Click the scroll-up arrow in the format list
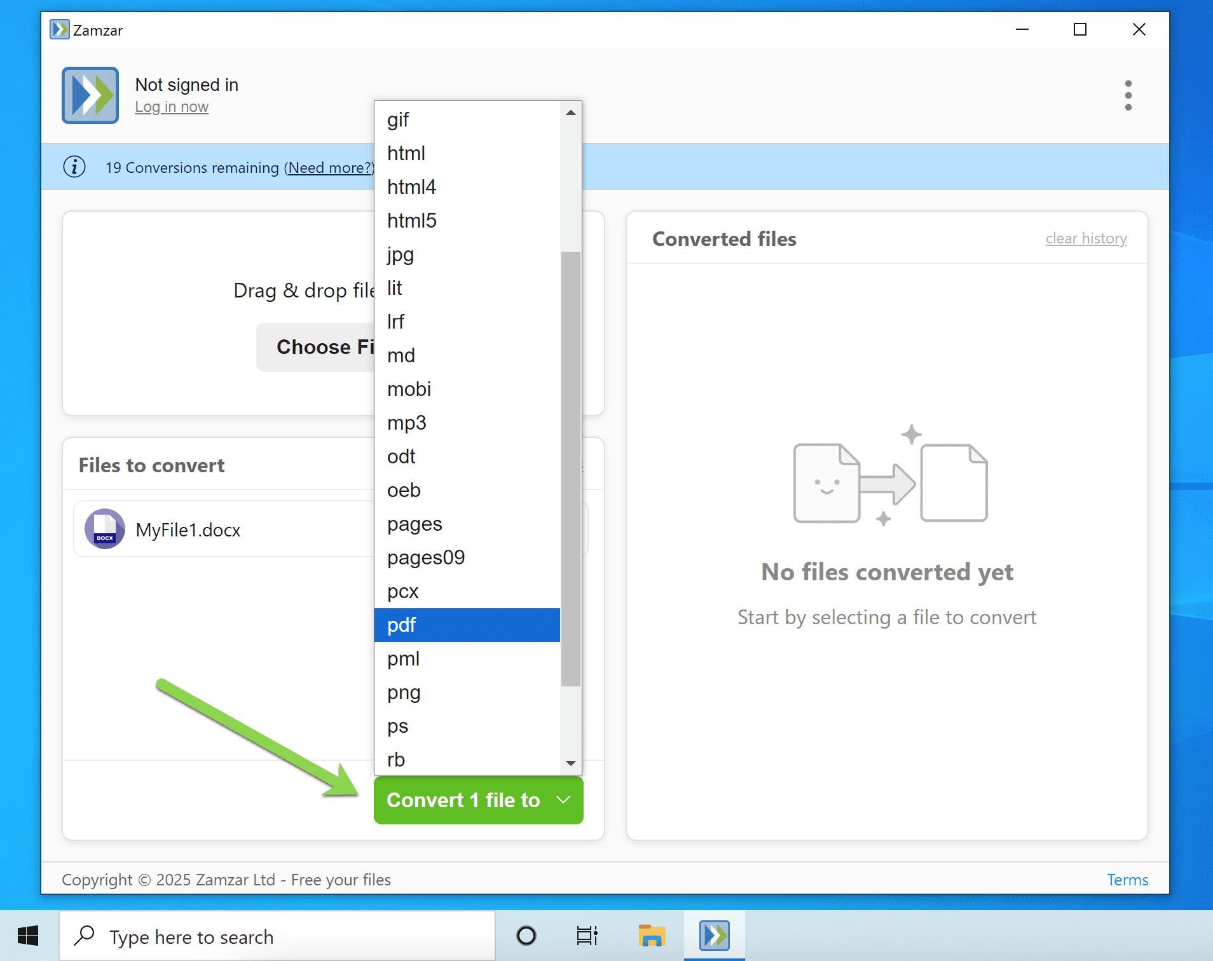 coord(570,112)
